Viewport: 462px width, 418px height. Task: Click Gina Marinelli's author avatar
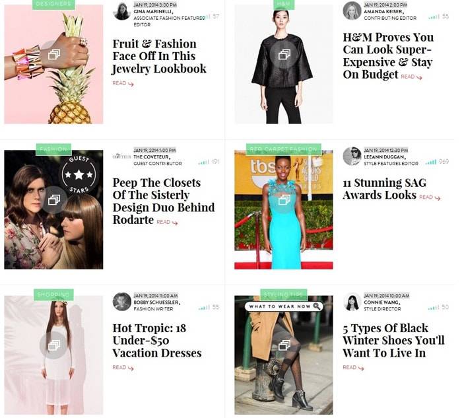tap(122, 11)
